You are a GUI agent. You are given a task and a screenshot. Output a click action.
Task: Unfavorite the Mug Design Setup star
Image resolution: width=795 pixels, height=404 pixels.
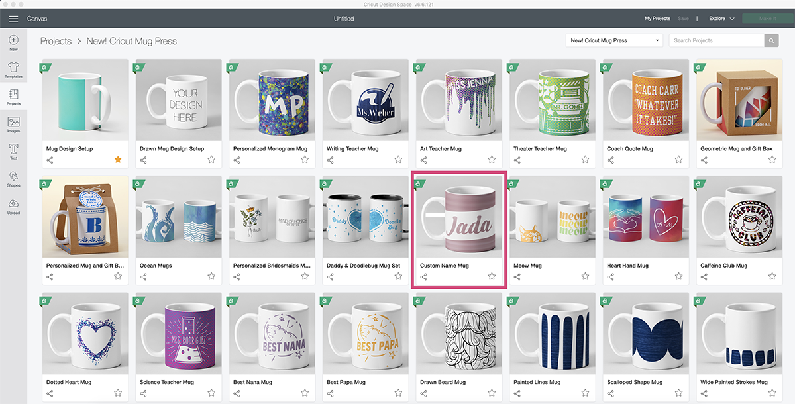point(118,160)
